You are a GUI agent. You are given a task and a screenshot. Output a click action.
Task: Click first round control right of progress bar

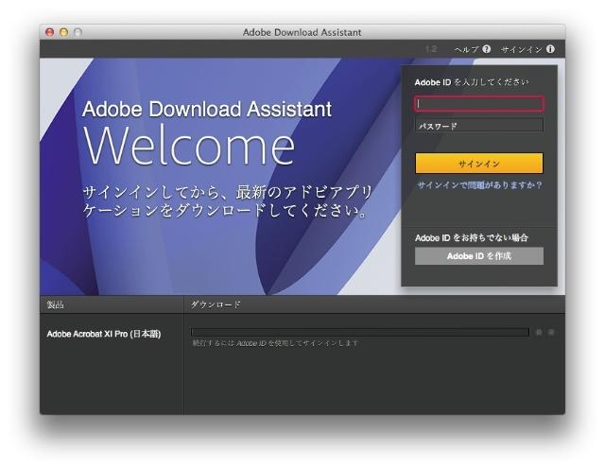539,332
